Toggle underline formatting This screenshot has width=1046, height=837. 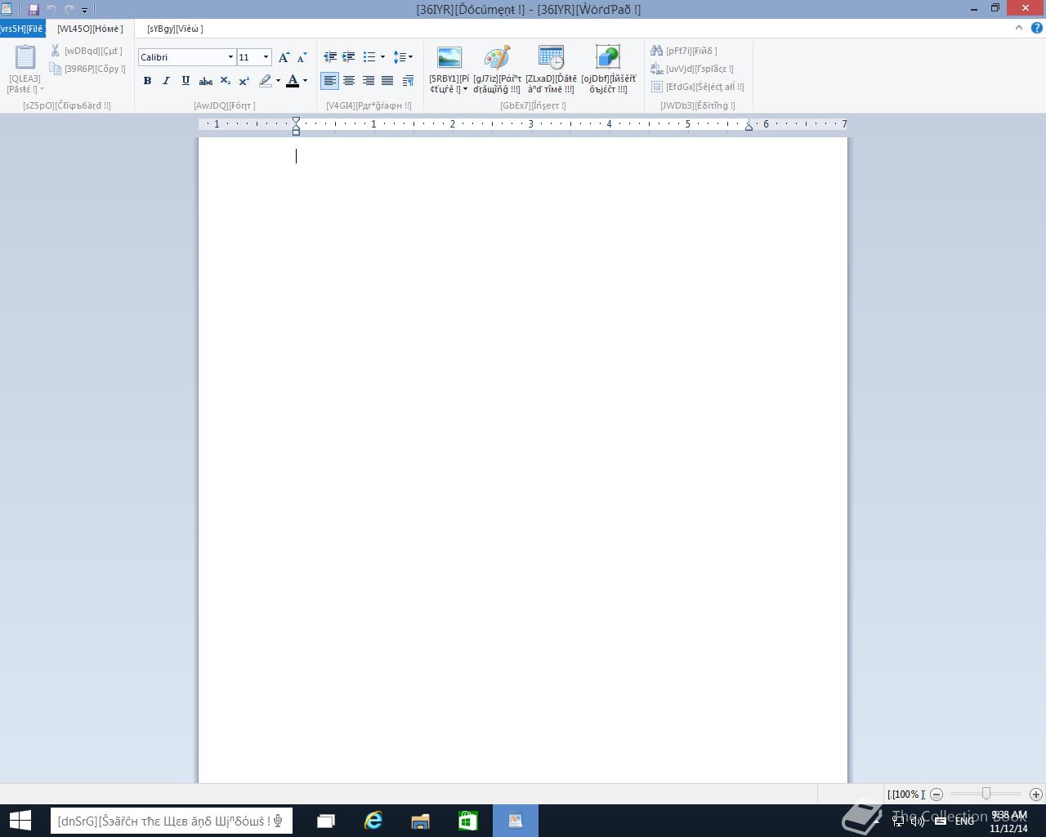186,80
